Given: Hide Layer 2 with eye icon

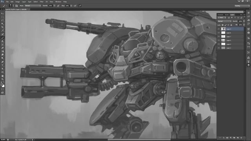Looking at the screenshot, I should (x=219, y=48).
